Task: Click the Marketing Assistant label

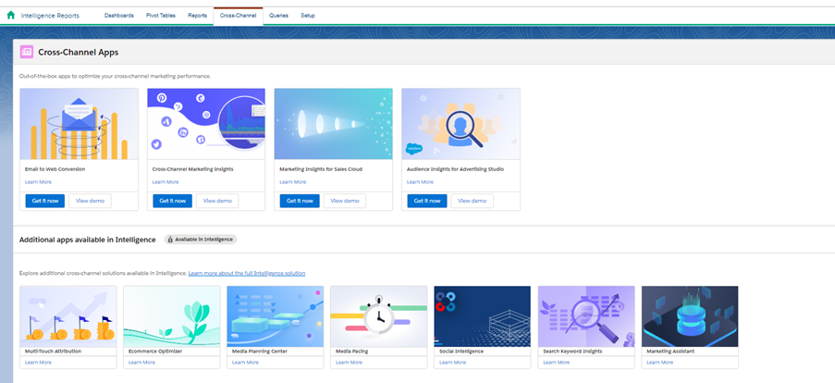Action: [671, 352]
